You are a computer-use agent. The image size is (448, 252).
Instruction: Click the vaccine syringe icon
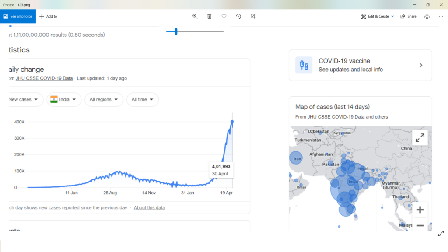coord(304,65)
